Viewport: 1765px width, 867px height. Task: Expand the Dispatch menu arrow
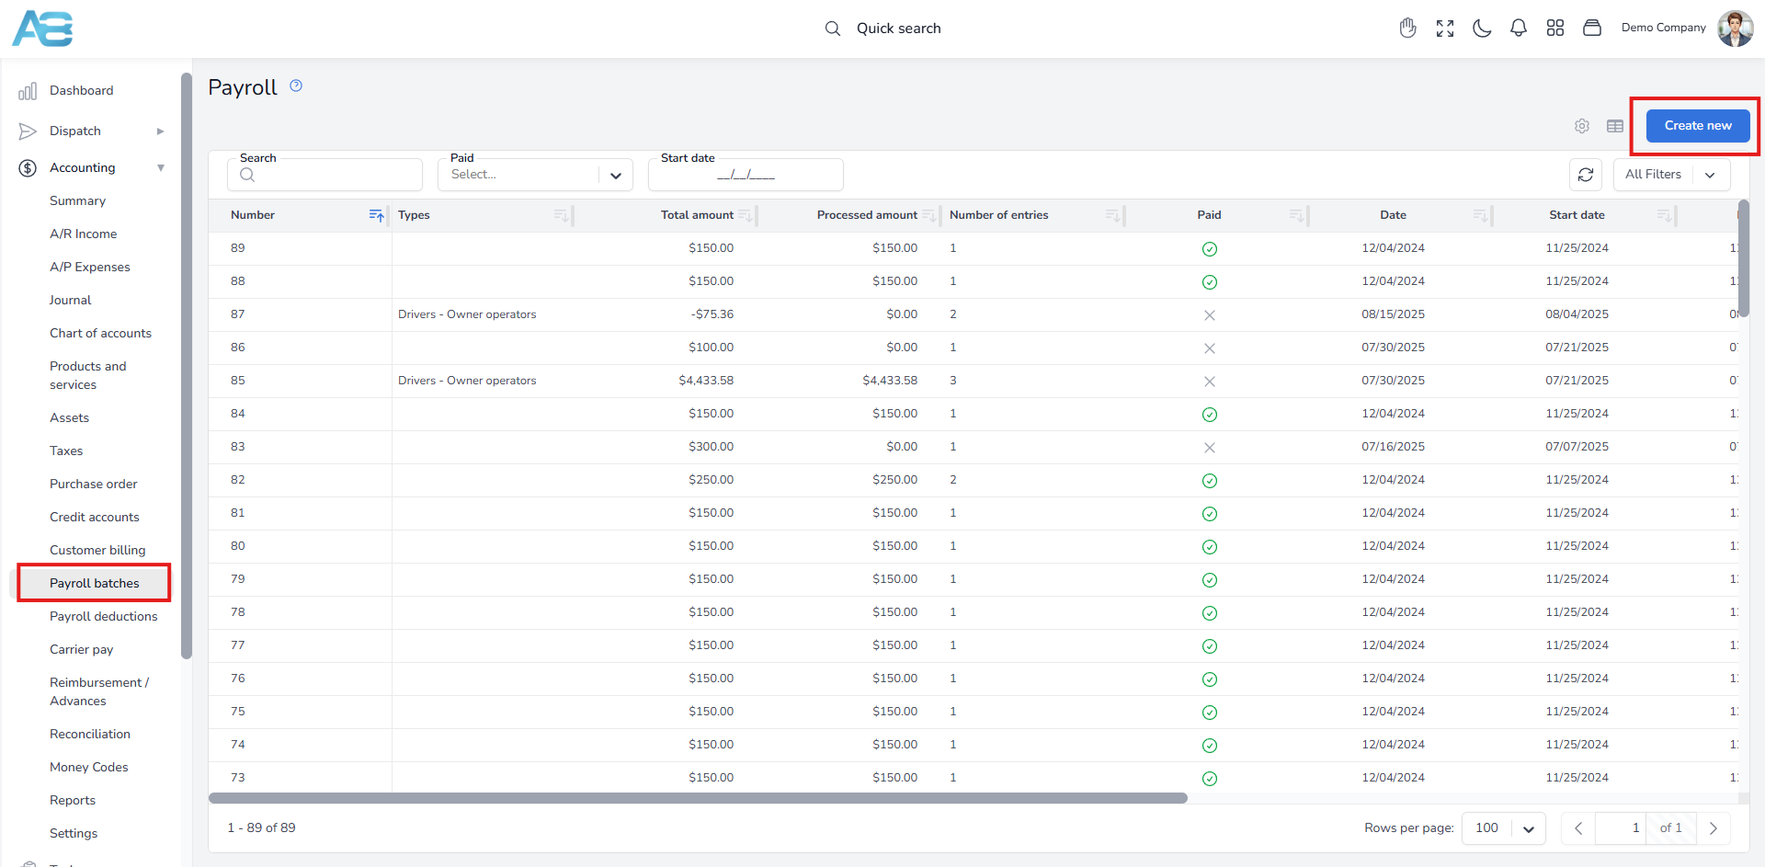[161, 131]
